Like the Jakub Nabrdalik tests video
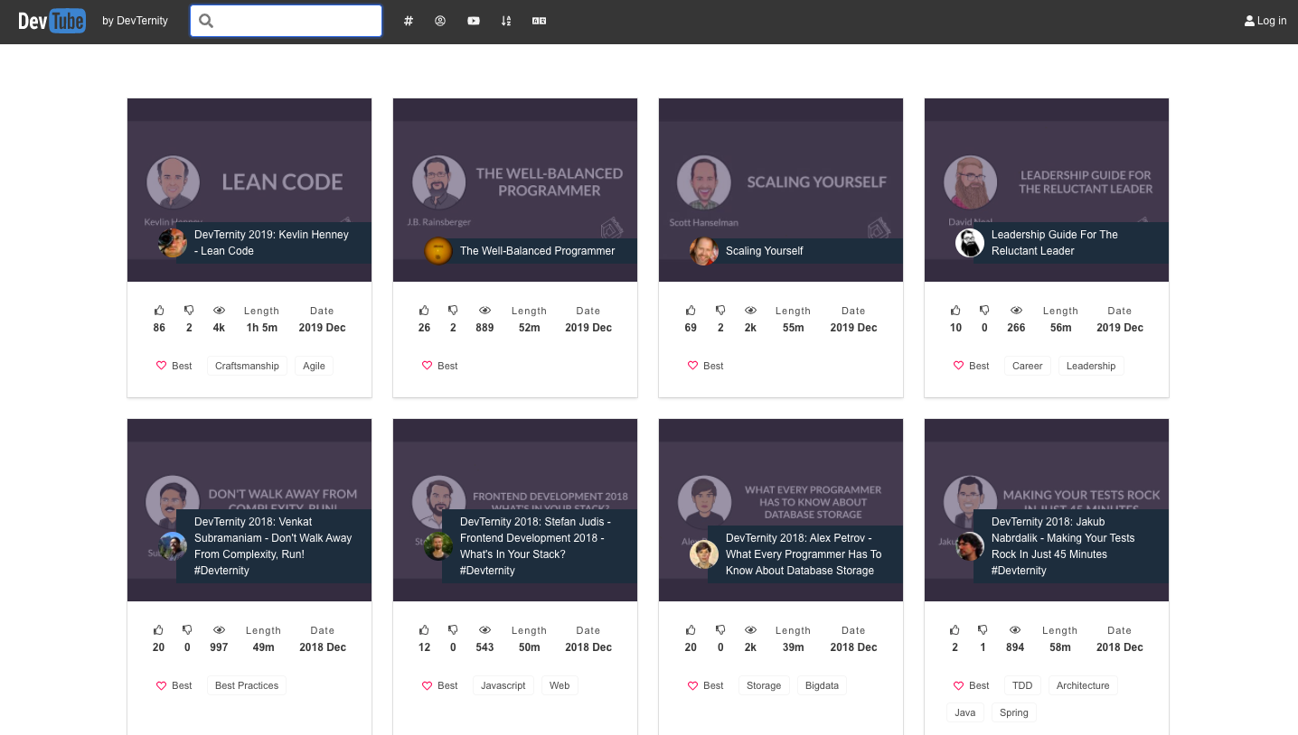The height and width of the screenshot is (735, 1298). [x=955, y=630]
